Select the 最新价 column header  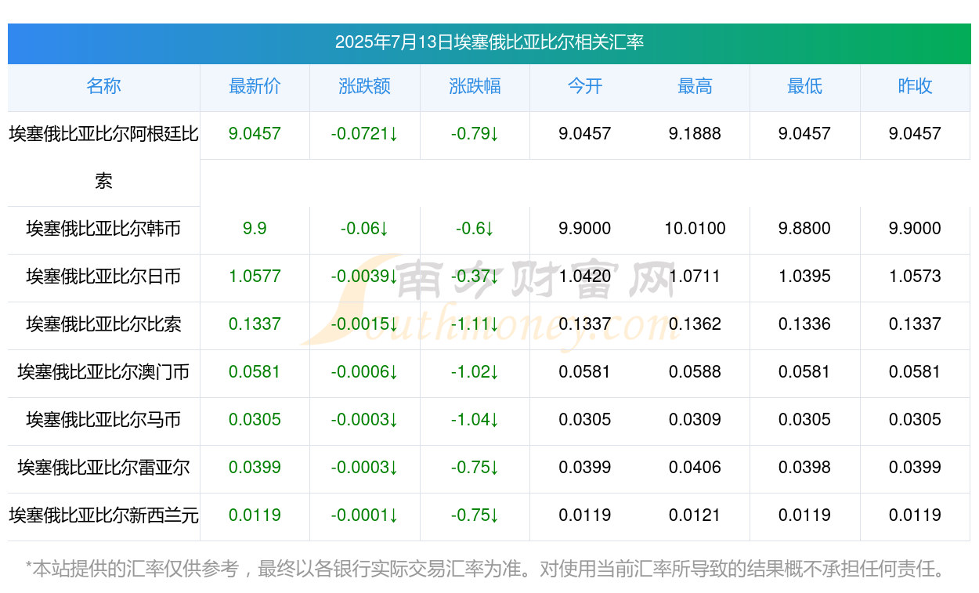[255, 86]
